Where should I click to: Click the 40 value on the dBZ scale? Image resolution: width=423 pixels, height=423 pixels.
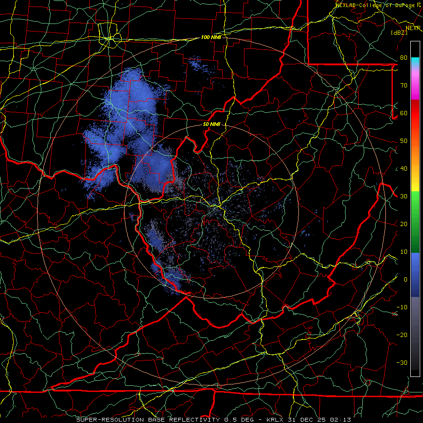coord(404,169)
